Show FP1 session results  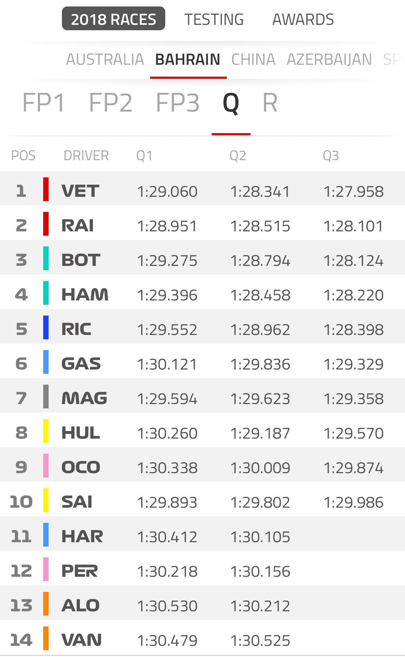click(x=44, y=103)
